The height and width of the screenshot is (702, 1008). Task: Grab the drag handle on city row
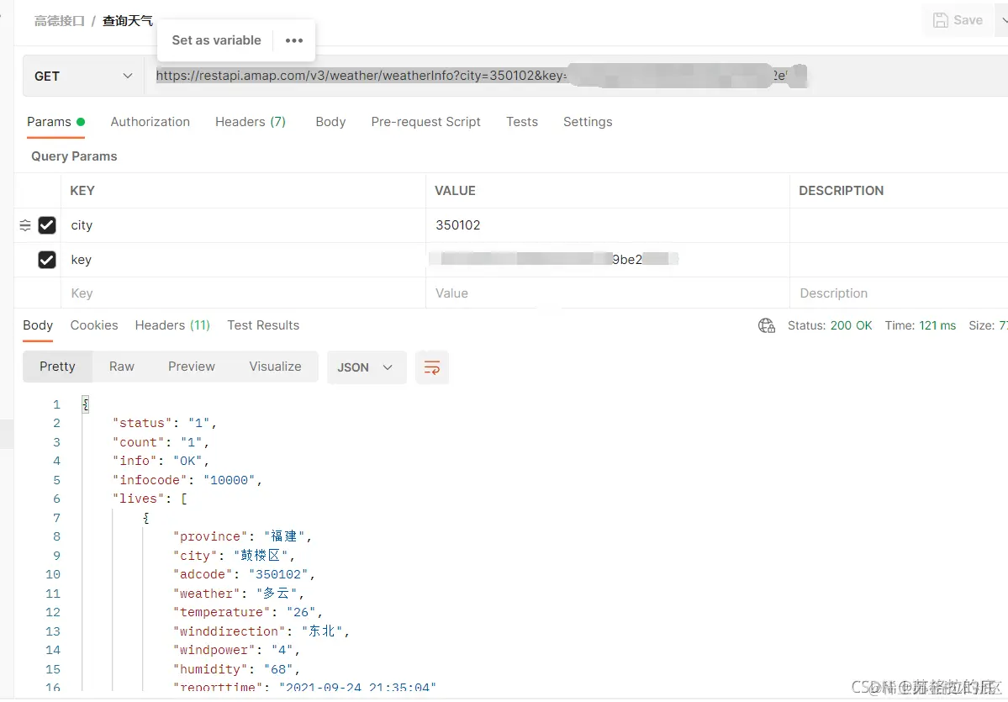25,225
